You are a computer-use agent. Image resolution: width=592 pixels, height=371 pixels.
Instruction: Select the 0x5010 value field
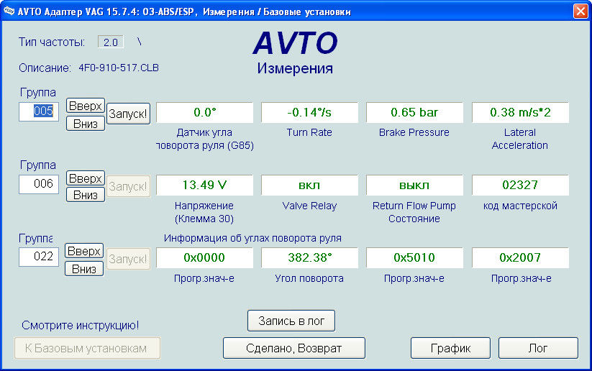[x=414, y=258]
